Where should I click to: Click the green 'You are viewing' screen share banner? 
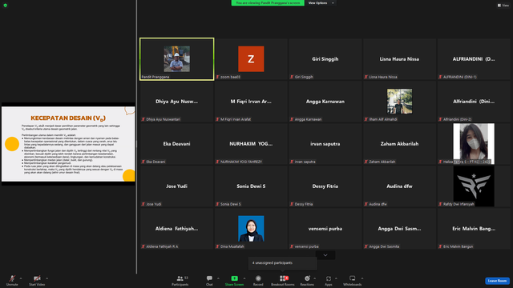268,3
